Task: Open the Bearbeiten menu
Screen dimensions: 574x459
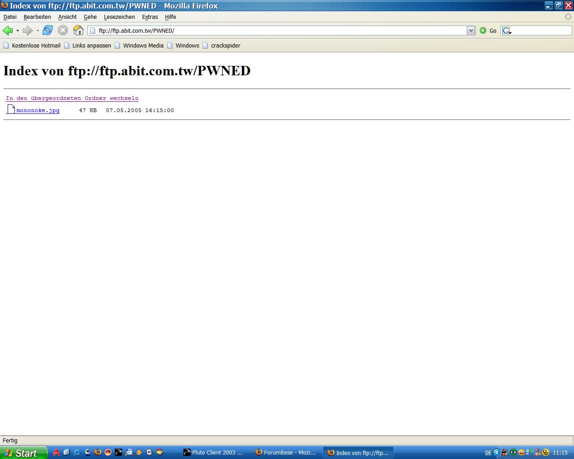Action: pos(37,17)
